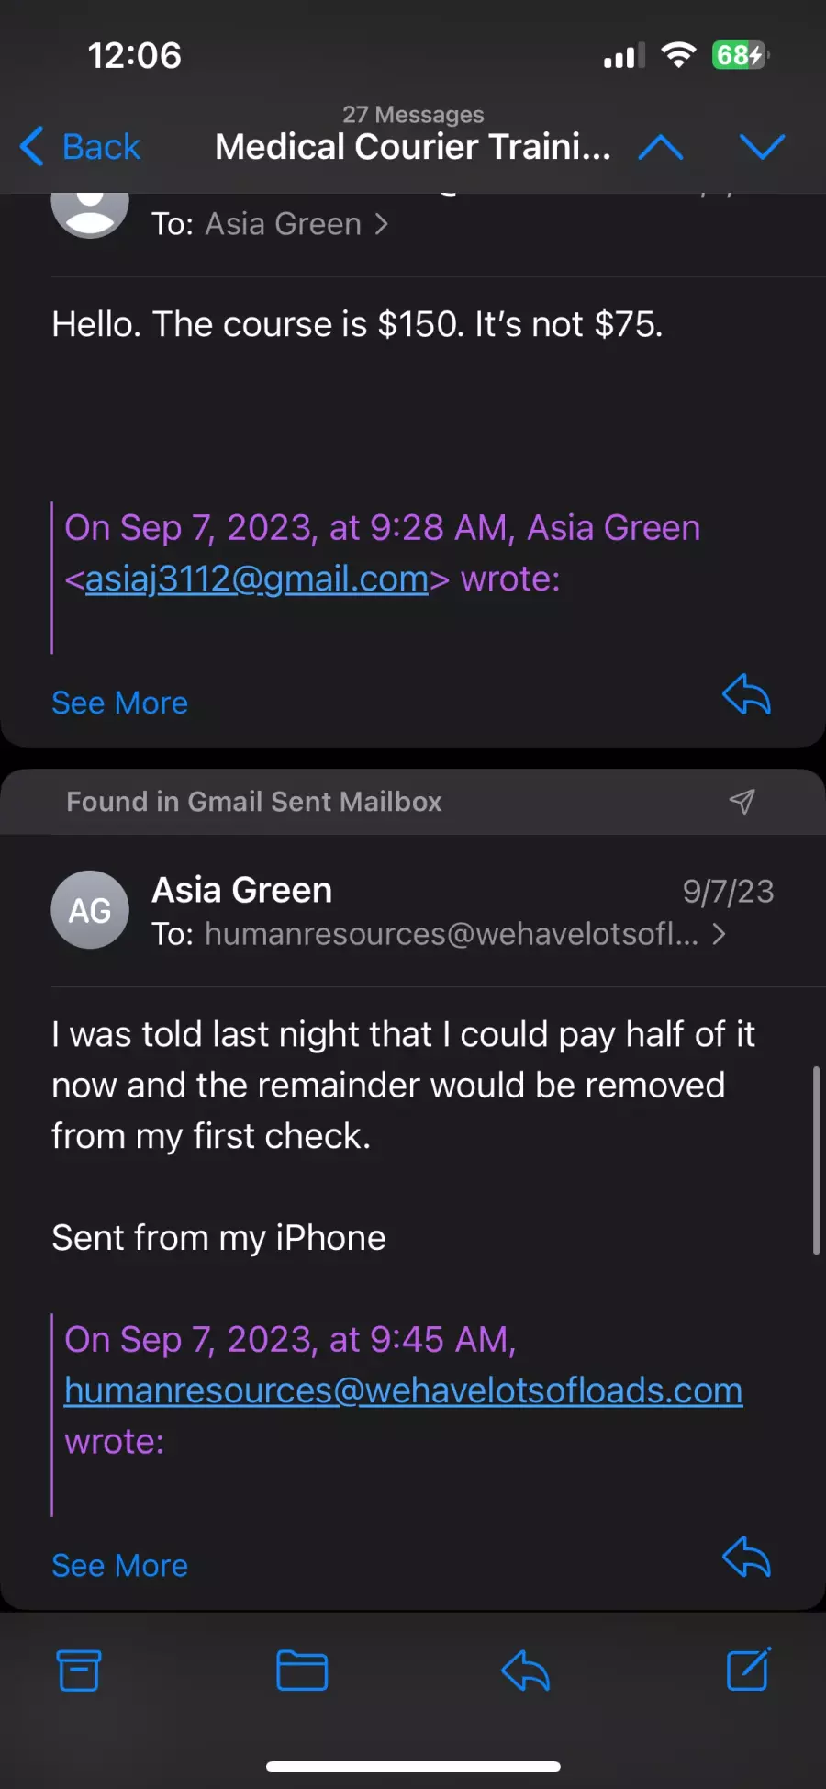Screen dimensions: 826x1789
Task: Expand second quoted message with See More
Action: coord(119,1565)
